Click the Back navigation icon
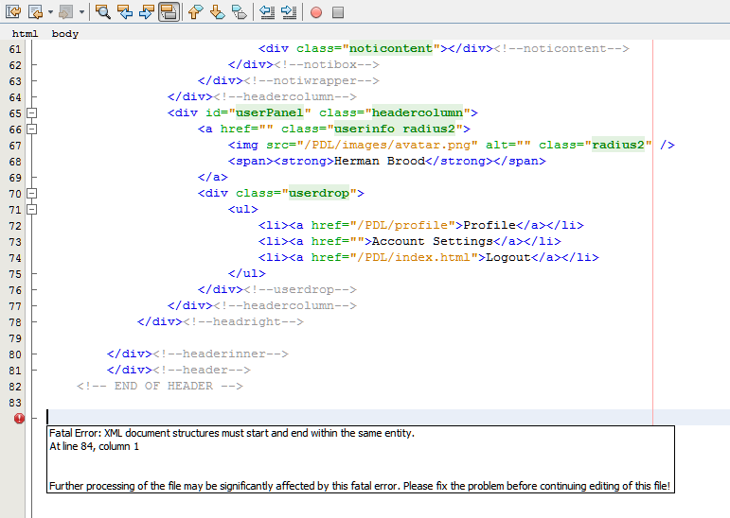The image size is (730, 518). click(34, 12)
